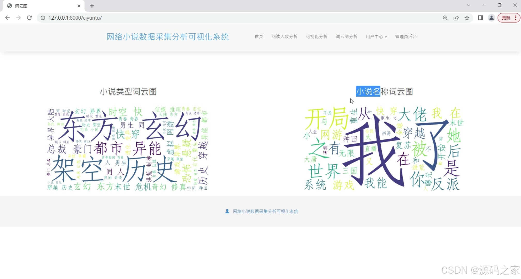
Task: Click the 更新 button
Action: pos(506,18)
